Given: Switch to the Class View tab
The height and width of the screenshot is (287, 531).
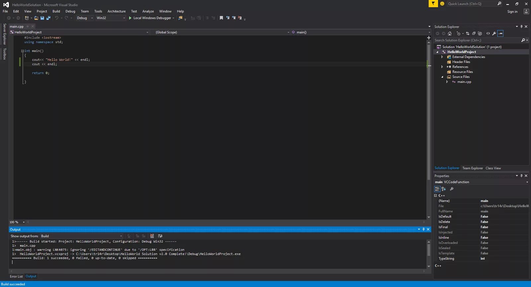Looking at the screenshot, I should [493, 168].
